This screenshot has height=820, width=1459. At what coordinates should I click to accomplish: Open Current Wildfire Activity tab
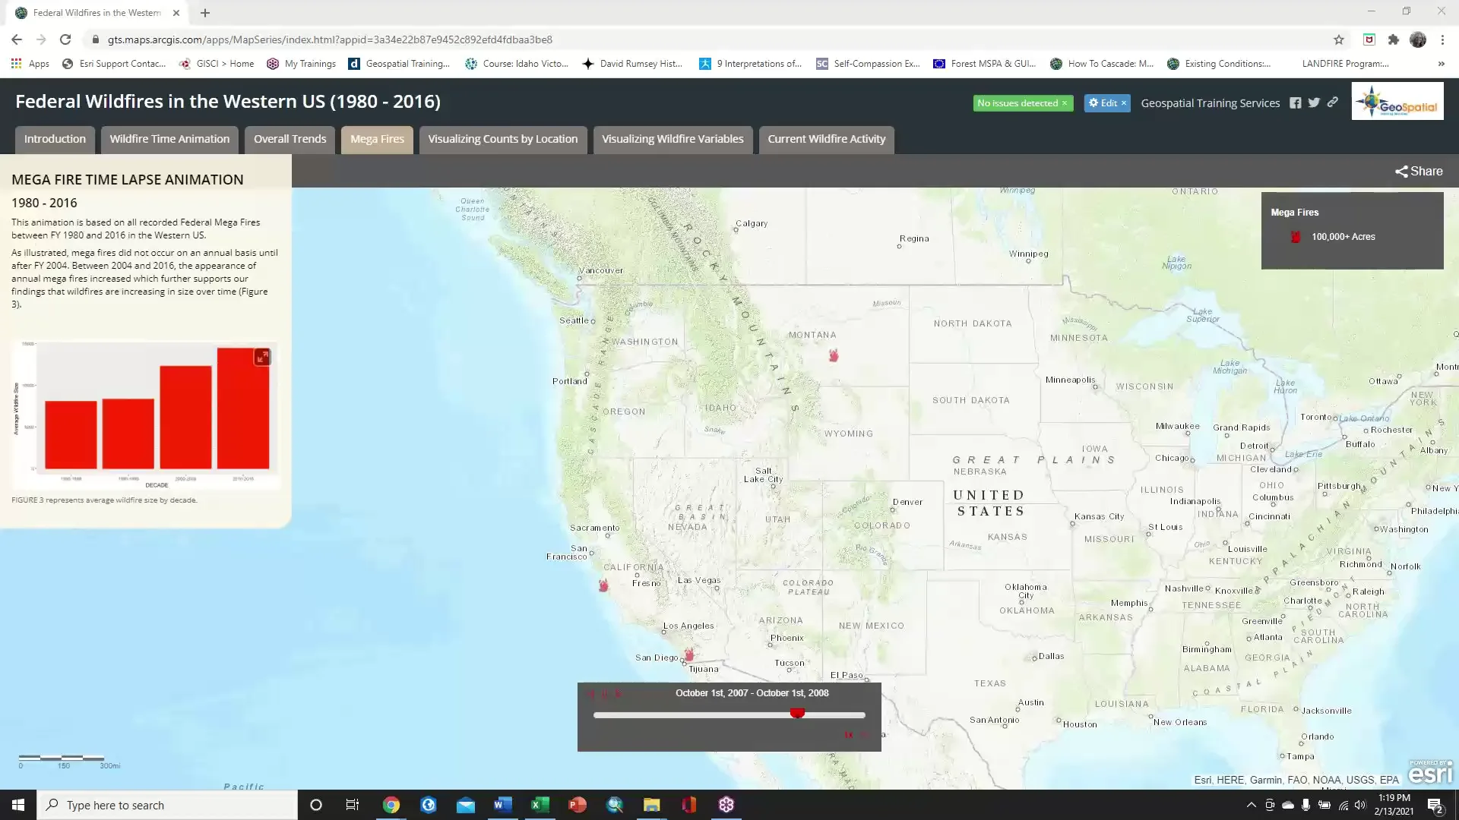pyautogui.click(x=826, y=139)
